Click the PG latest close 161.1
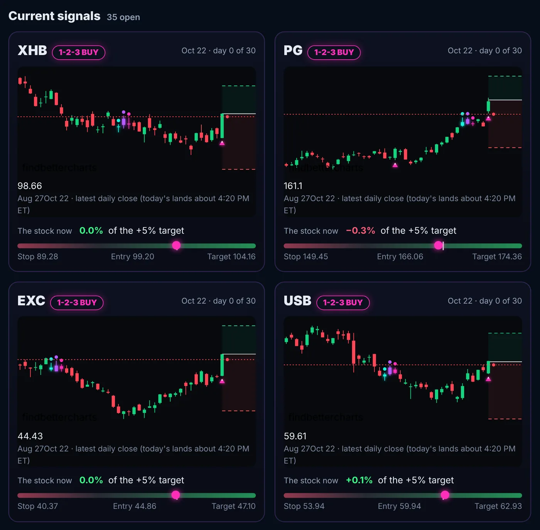 (x=293, y=186)
